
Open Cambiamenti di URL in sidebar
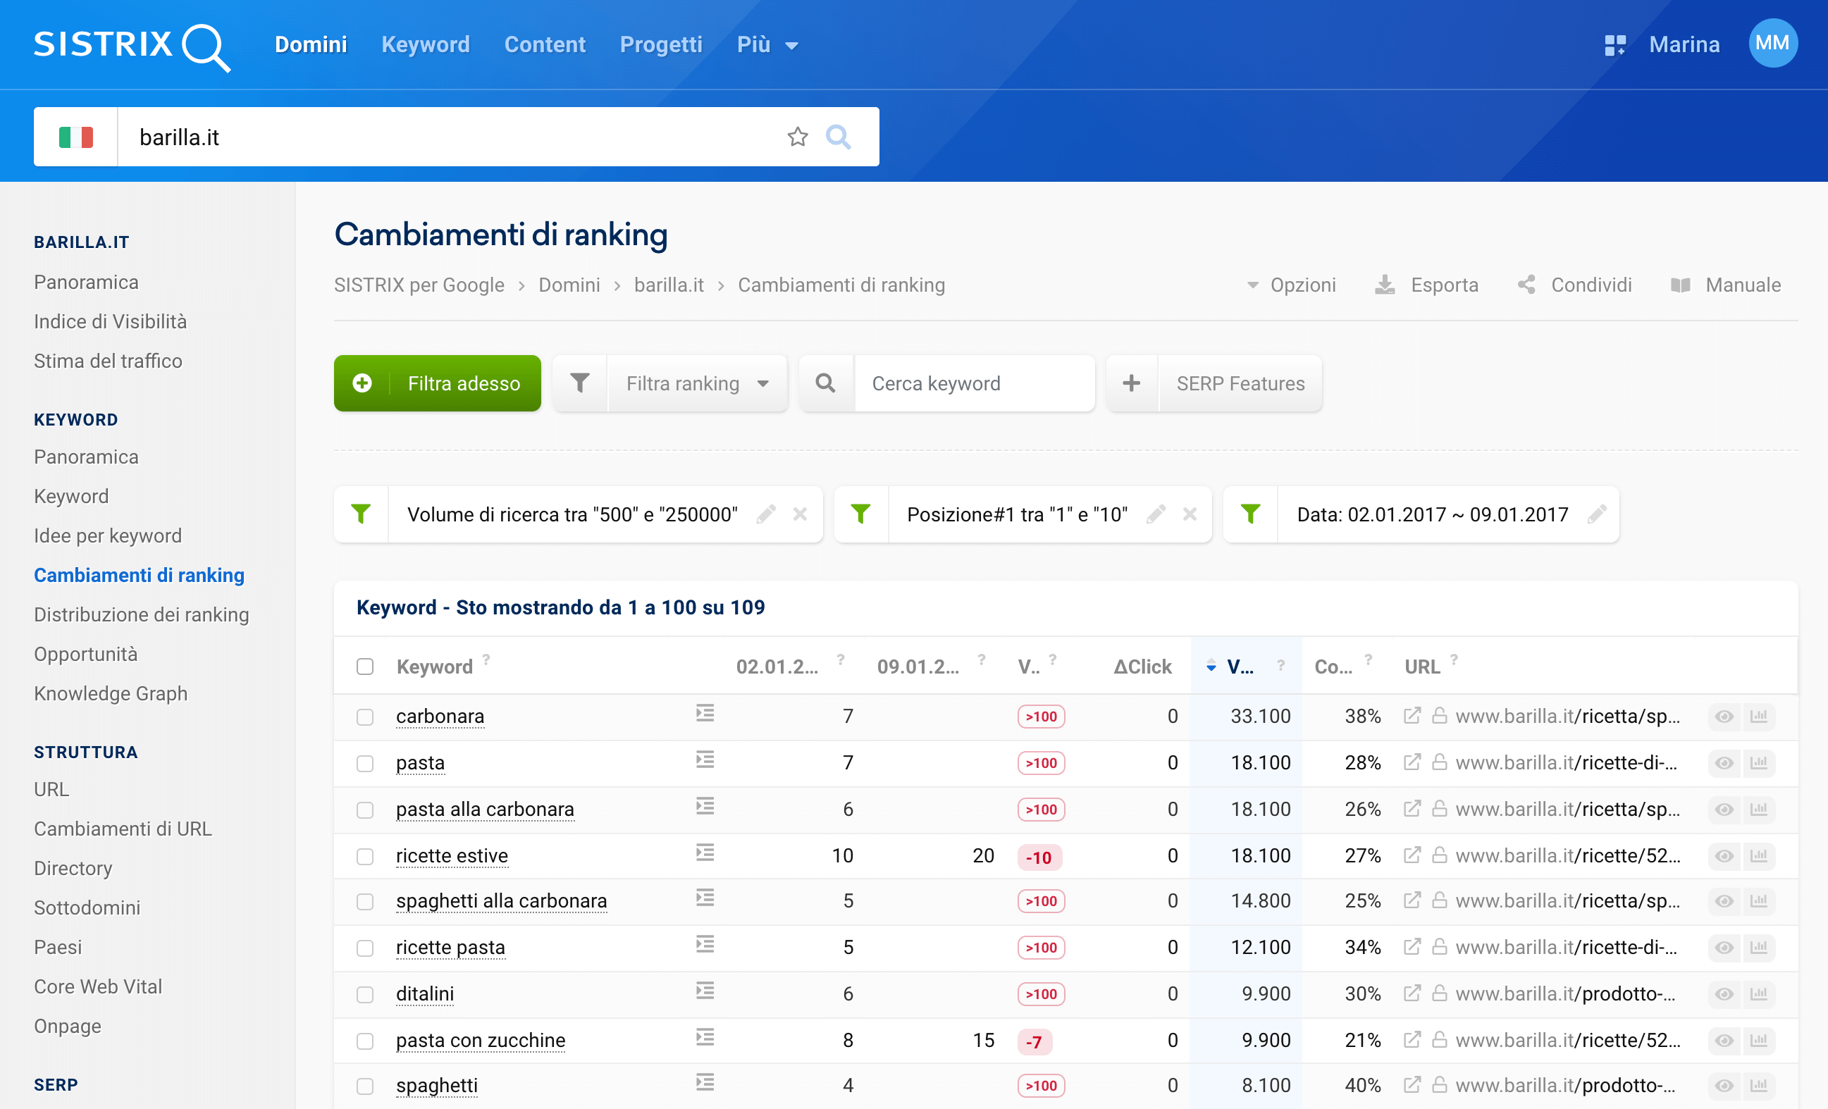pos(123,829)
